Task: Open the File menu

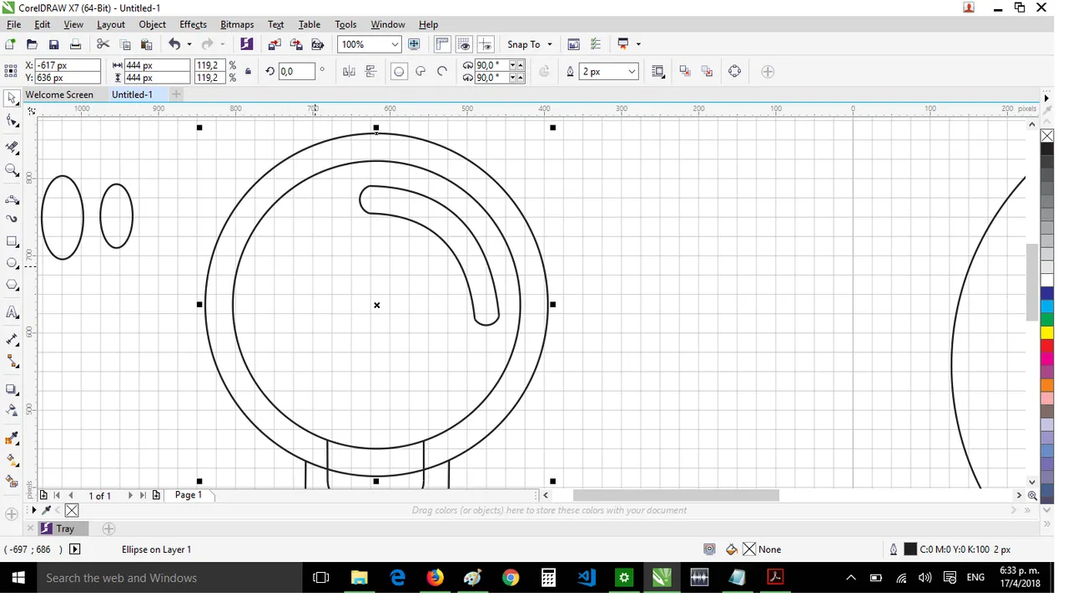Action: click(x=13, y=24)
